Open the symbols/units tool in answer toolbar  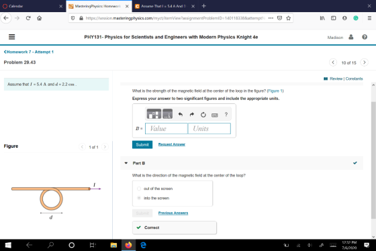click(167, 114)
